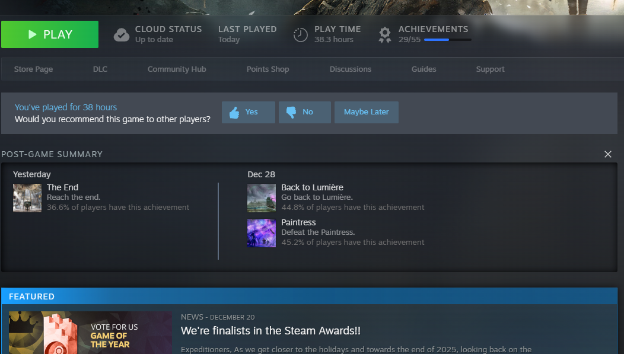Click the FEATURED section header
The height and width of the screenshot is (354, 624).
309,296
